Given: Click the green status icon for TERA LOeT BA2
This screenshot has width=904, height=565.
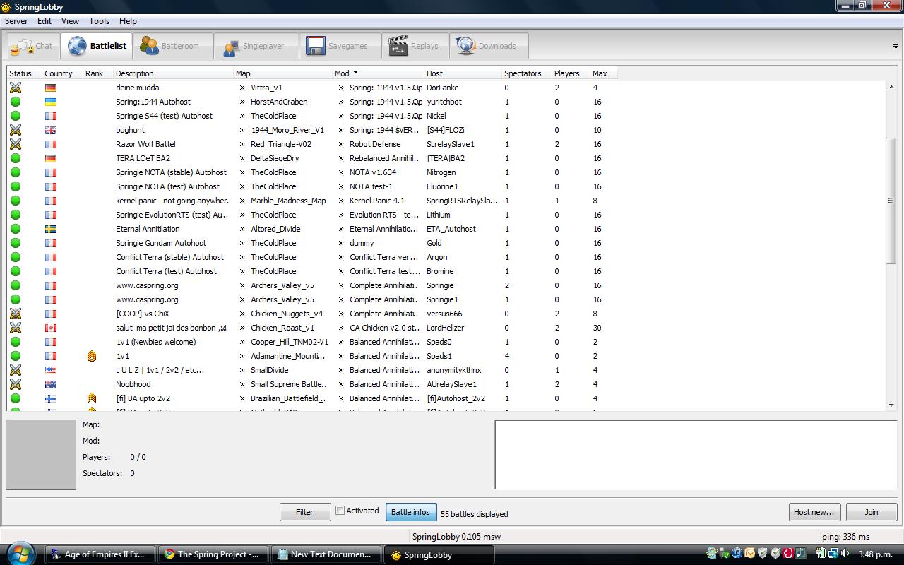Looking at the screenshot, I should point(15,158).
